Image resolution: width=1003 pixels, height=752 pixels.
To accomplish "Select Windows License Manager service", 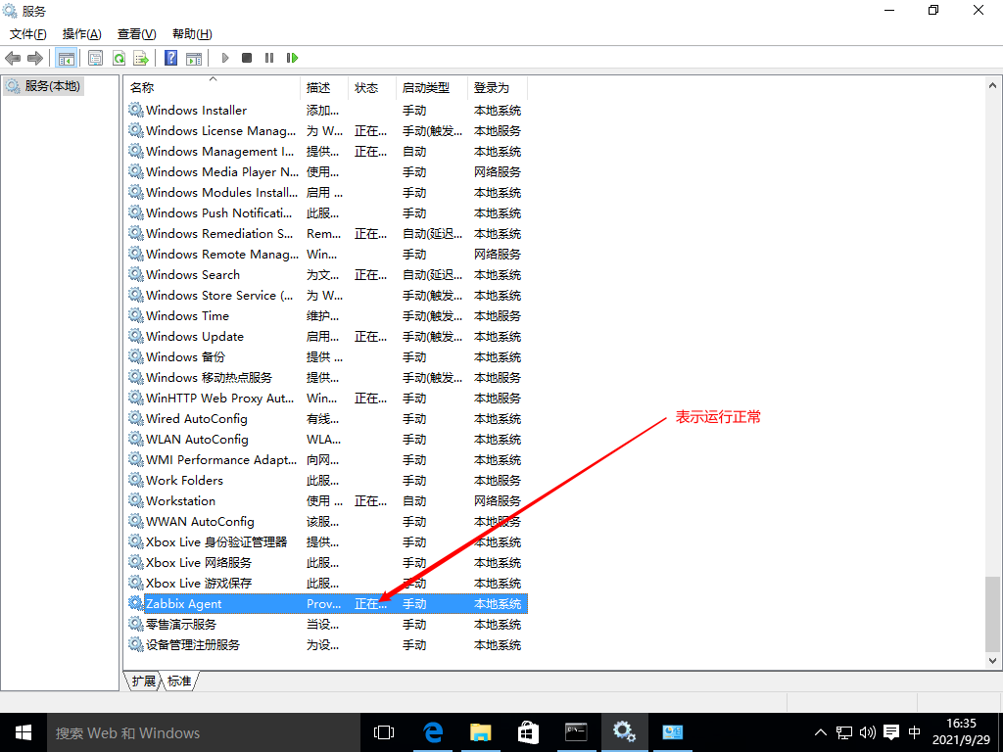I will tap(327, 130).
